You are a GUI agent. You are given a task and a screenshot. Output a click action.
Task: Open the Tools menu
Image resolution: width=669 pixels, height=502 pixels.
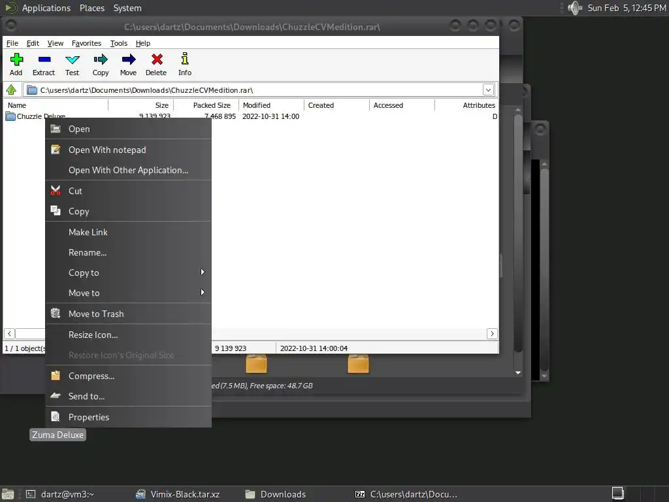click(x=119, y=43)
